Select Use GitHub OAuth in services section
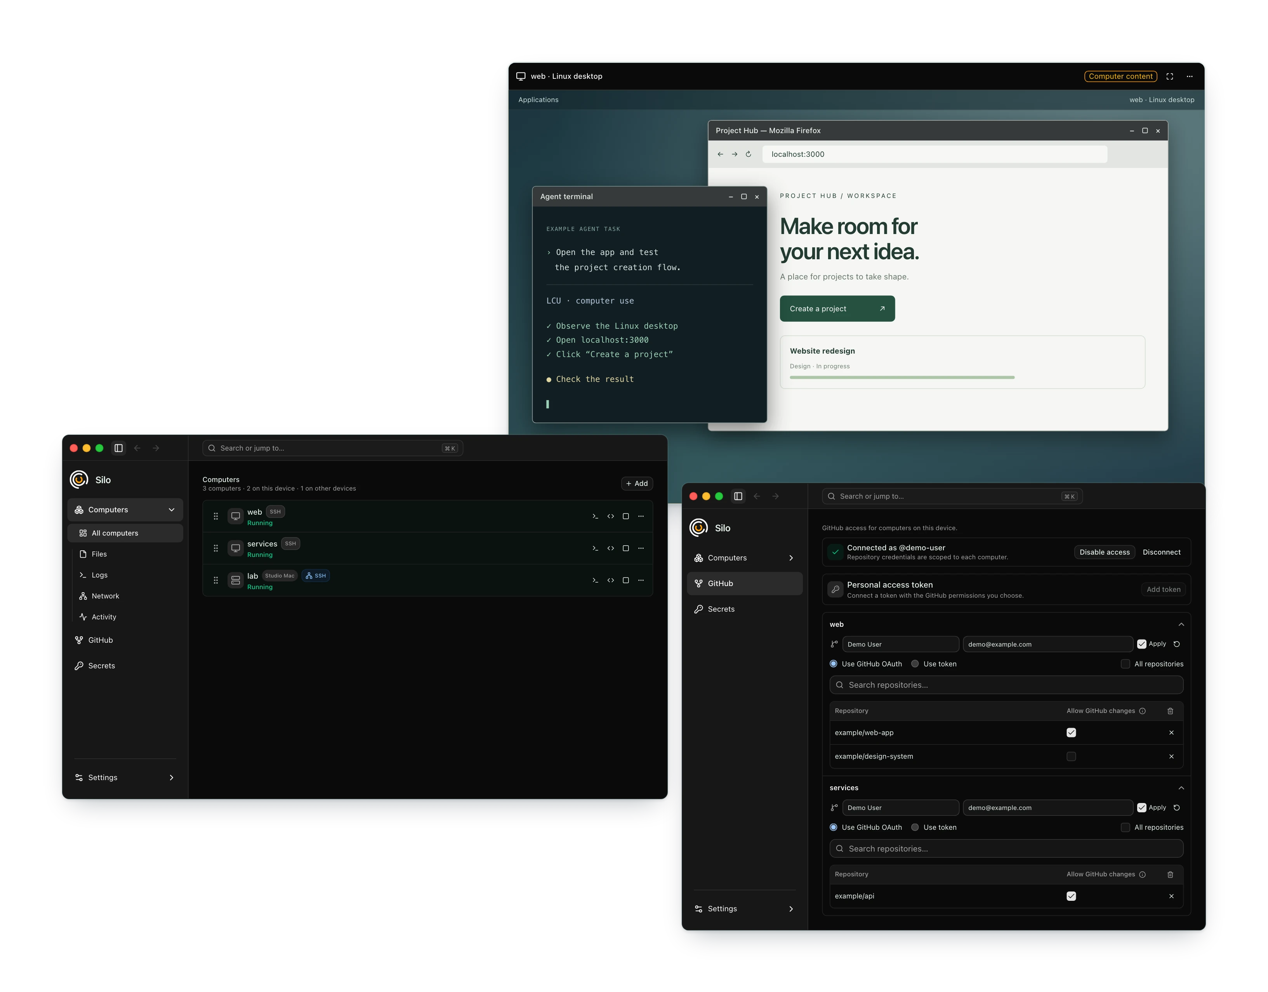Viewport: 1268px width, 992px height. [834, 827]
